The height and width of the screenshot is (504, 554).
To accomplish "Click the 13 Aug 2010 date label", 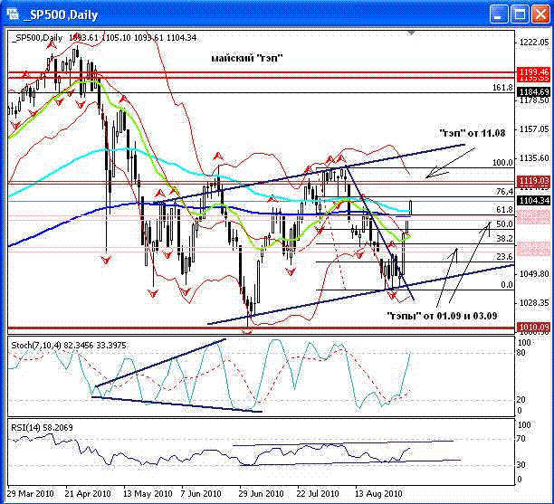I will tap(378, 493).
